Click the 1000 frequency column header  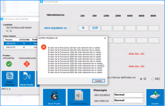click(106, 16)
